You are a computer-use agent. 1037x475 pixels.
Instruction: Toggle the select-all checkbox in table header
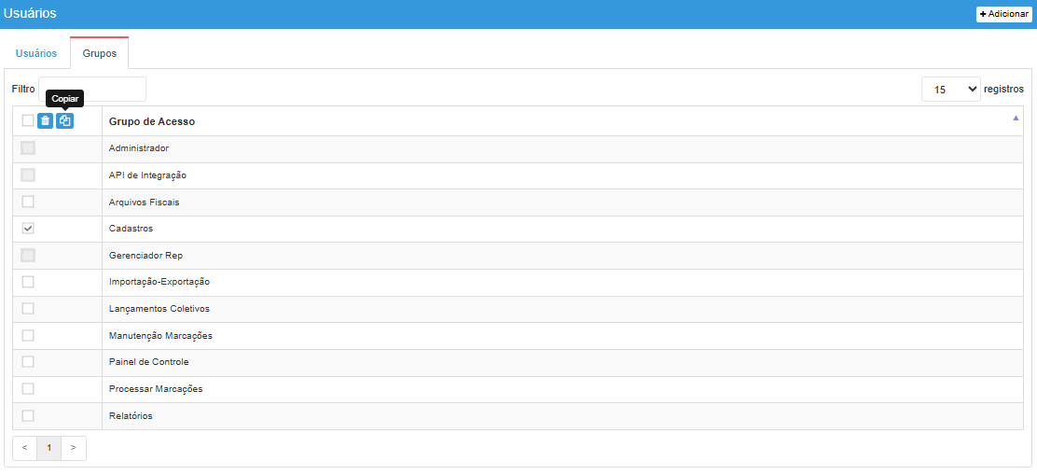[28, 121]
